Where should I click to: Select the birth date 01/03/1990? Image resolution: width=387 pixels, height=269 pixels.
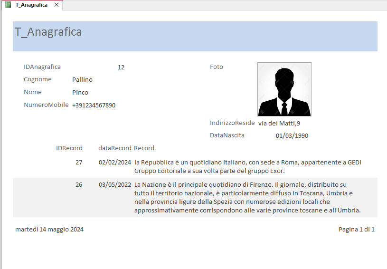click(292, 135)
